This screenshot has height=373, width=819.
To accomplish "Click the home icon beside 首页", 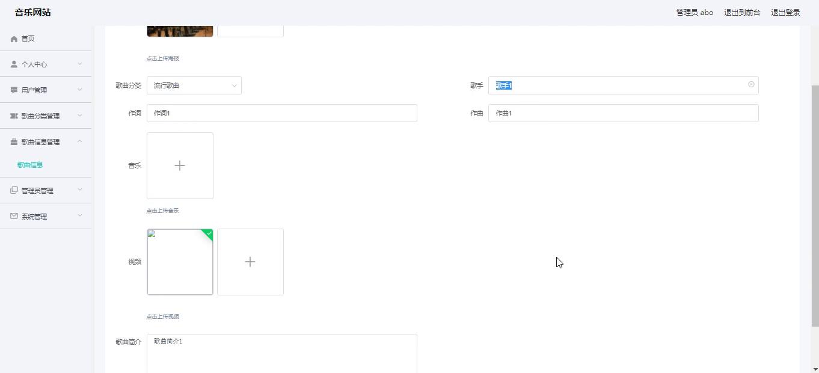I will 14,39.
